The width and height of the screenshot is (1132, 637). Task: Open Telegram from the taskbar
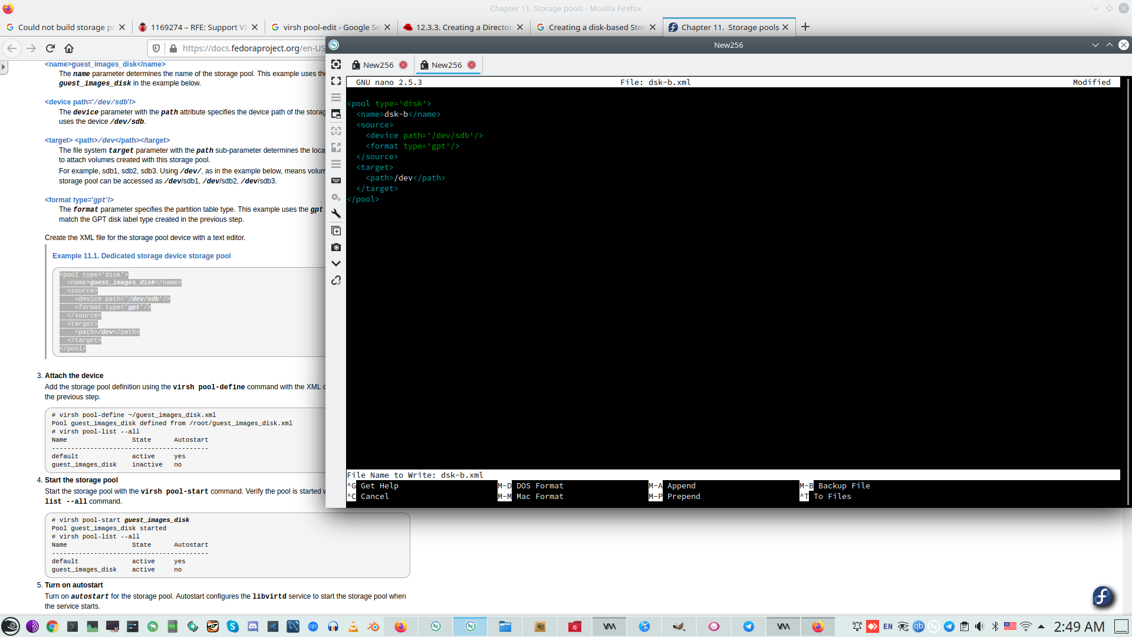748,626
